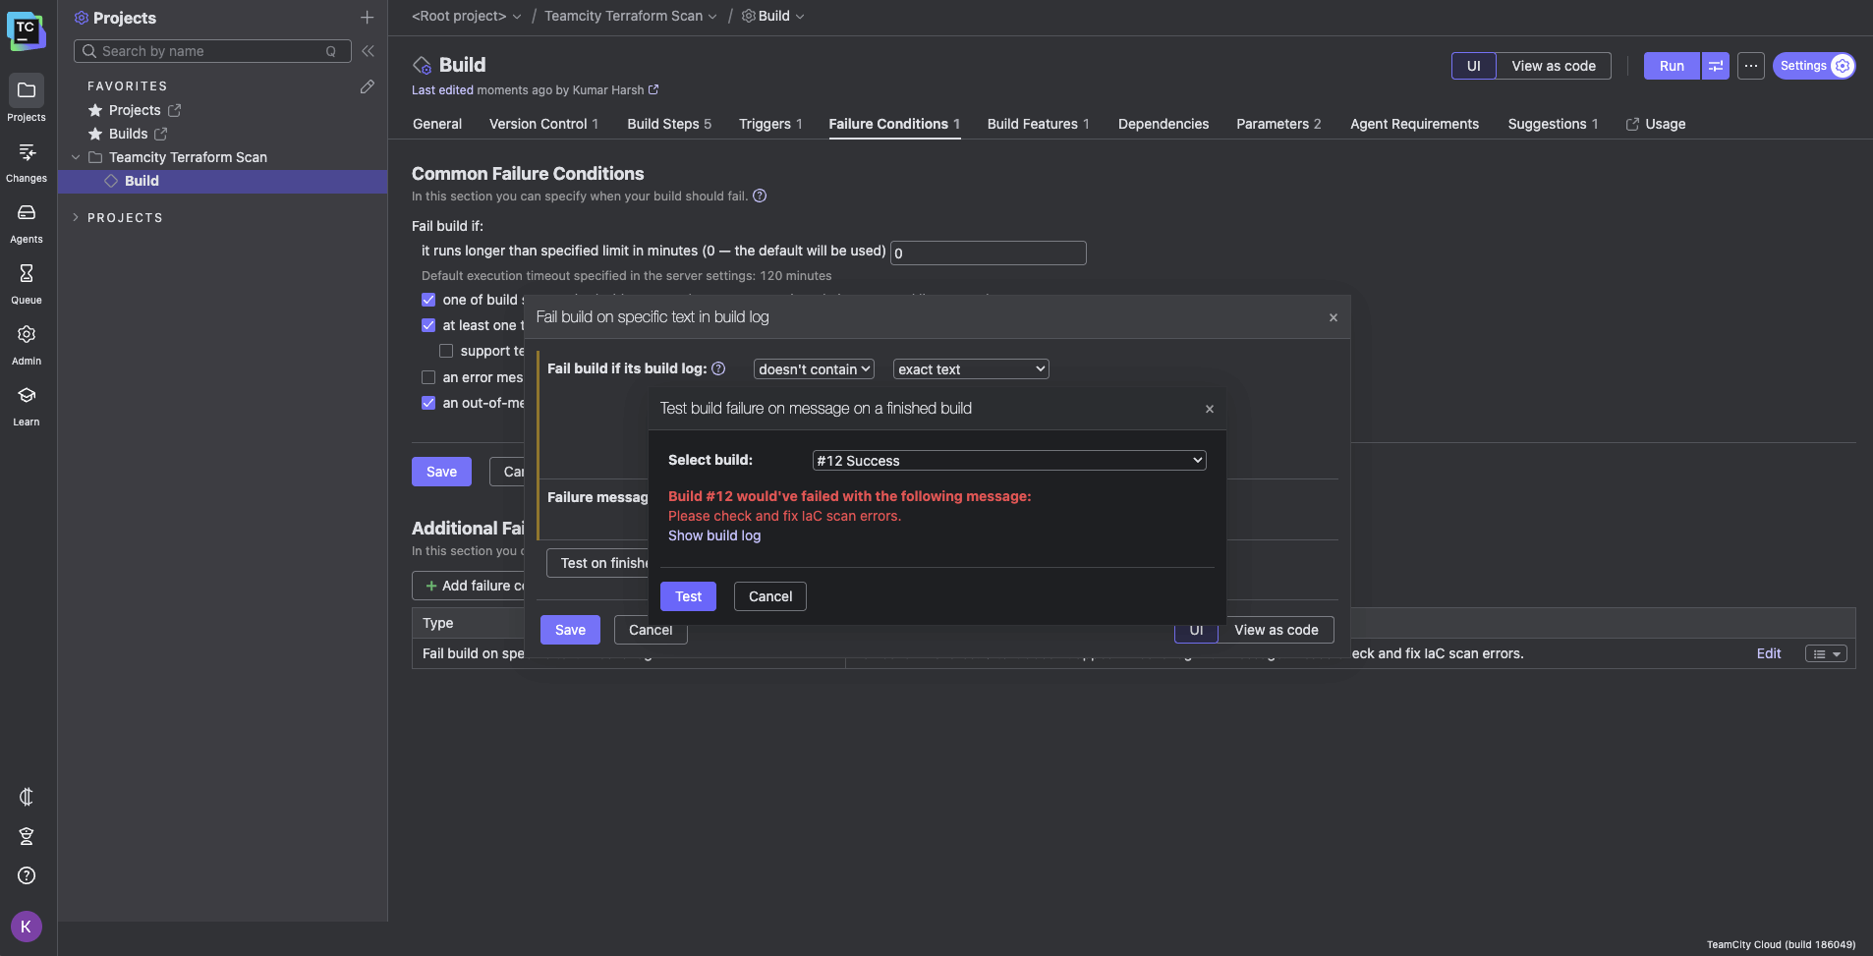Switch to the Agent Requirements tab

(x=1414, y=124)
